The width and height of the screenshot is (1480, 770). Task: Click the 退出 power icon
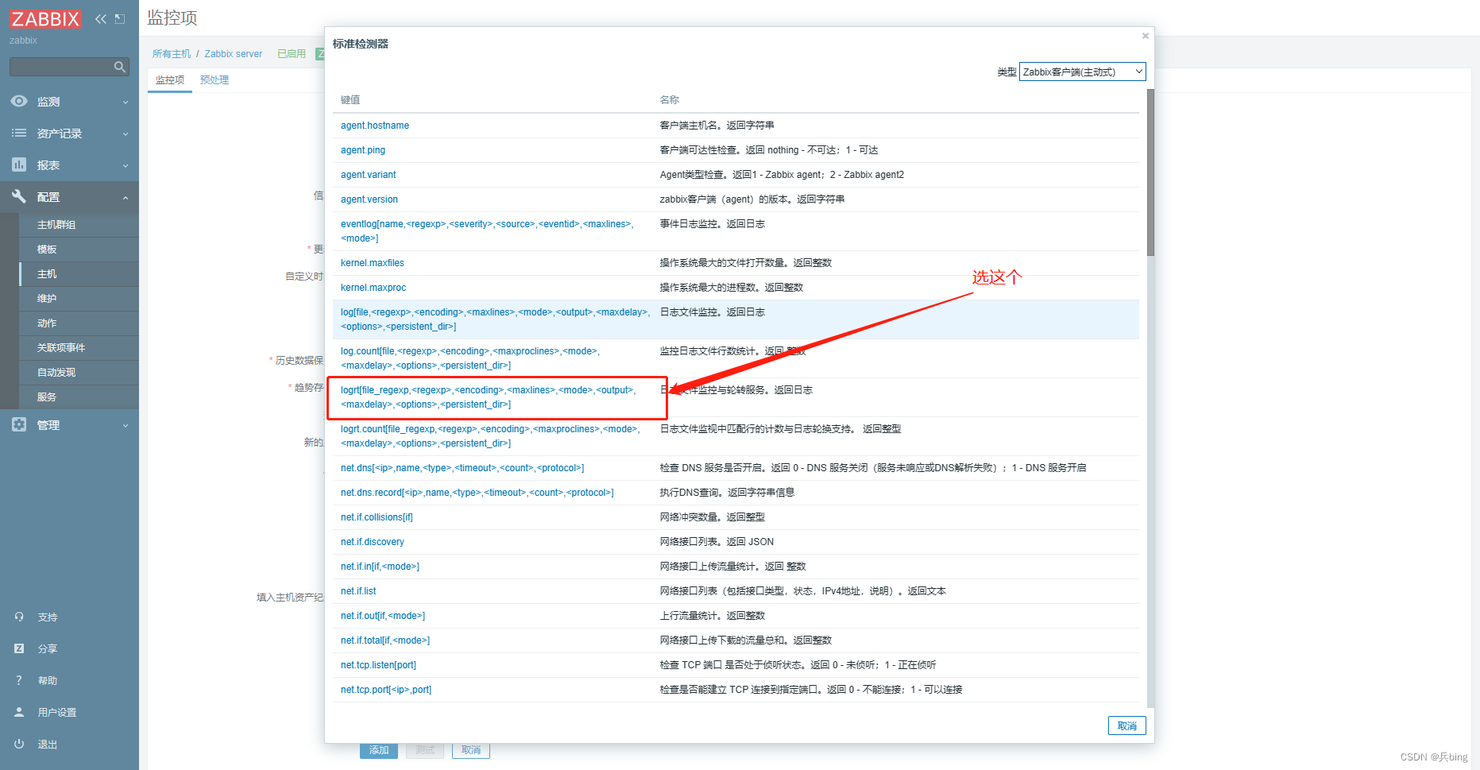pos(19,744)
